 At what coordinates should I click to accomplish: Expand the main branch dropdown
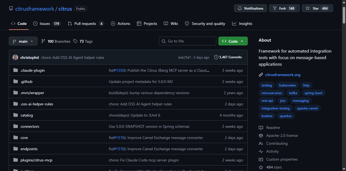[23, 41]
